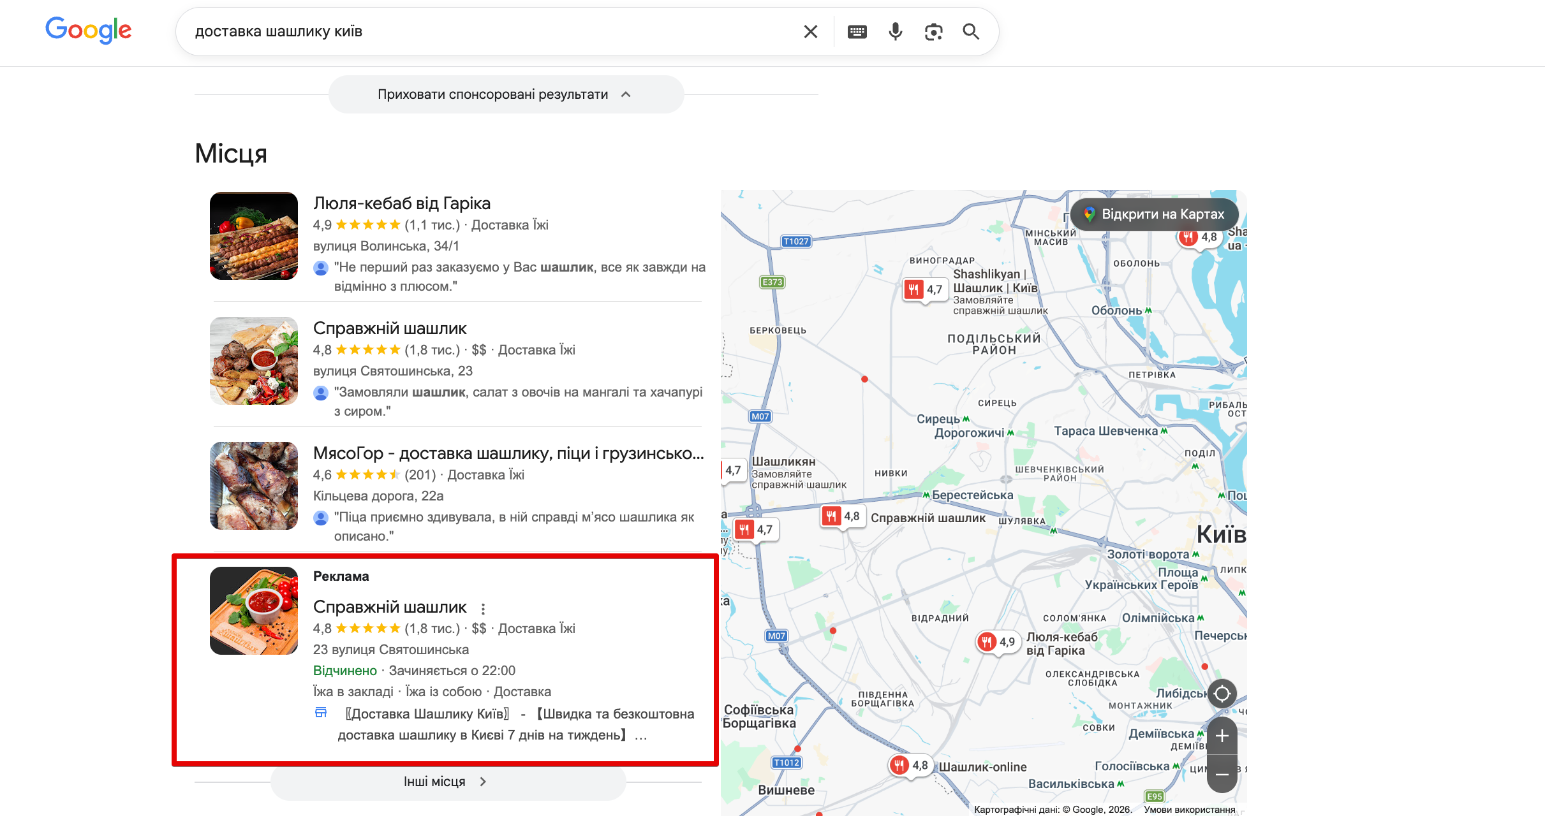Search by image with the camera icon
The image size is (1545, 839).
click(x=933, y=31)
